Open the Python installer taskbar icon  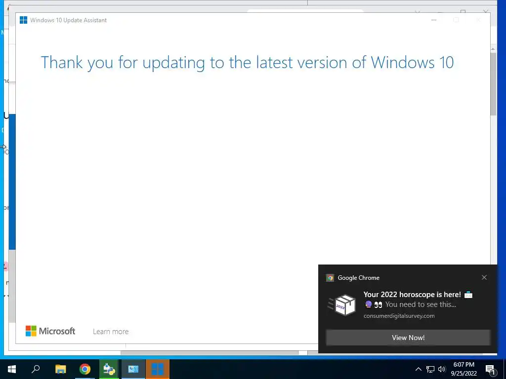coord(109,369)
